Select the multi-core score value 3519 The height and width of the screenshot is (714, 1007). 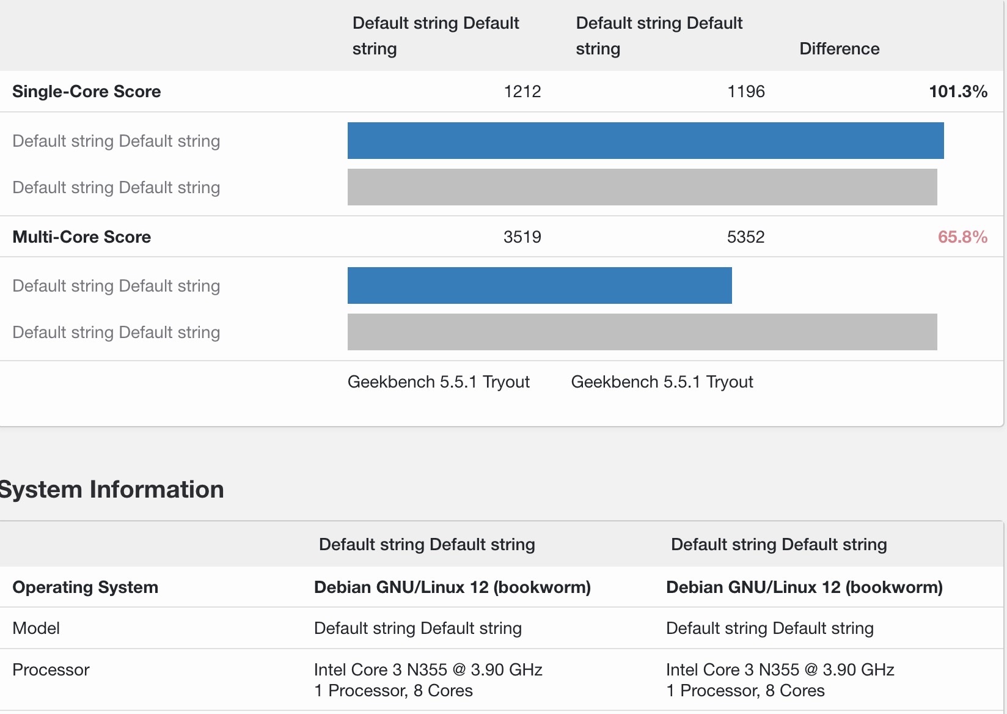pyautogui.click(x=522, y=237)
